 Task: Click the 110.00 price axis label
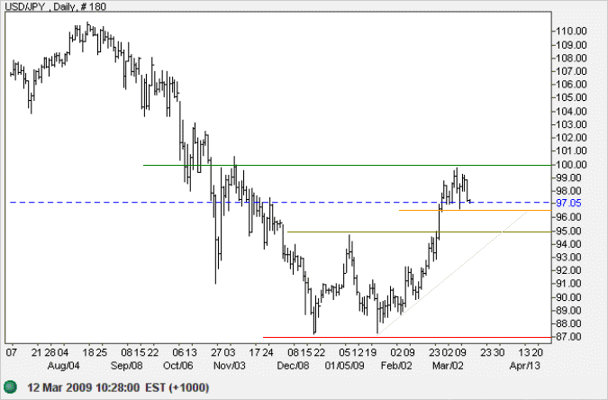coord(571,31)
